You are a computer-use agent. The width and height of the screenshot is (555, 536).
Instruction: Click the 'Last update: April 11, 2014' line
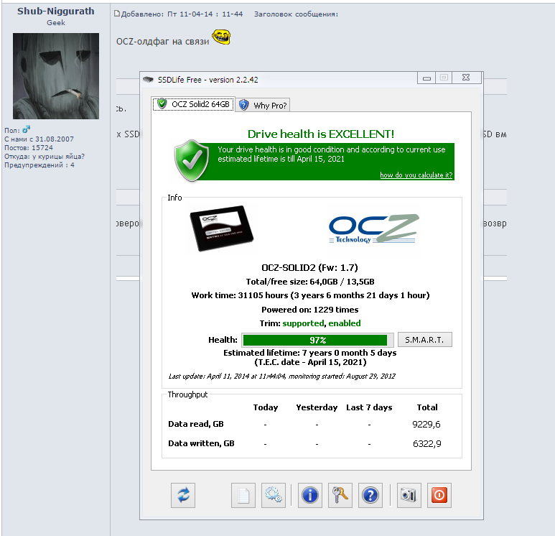pos(281,376)
